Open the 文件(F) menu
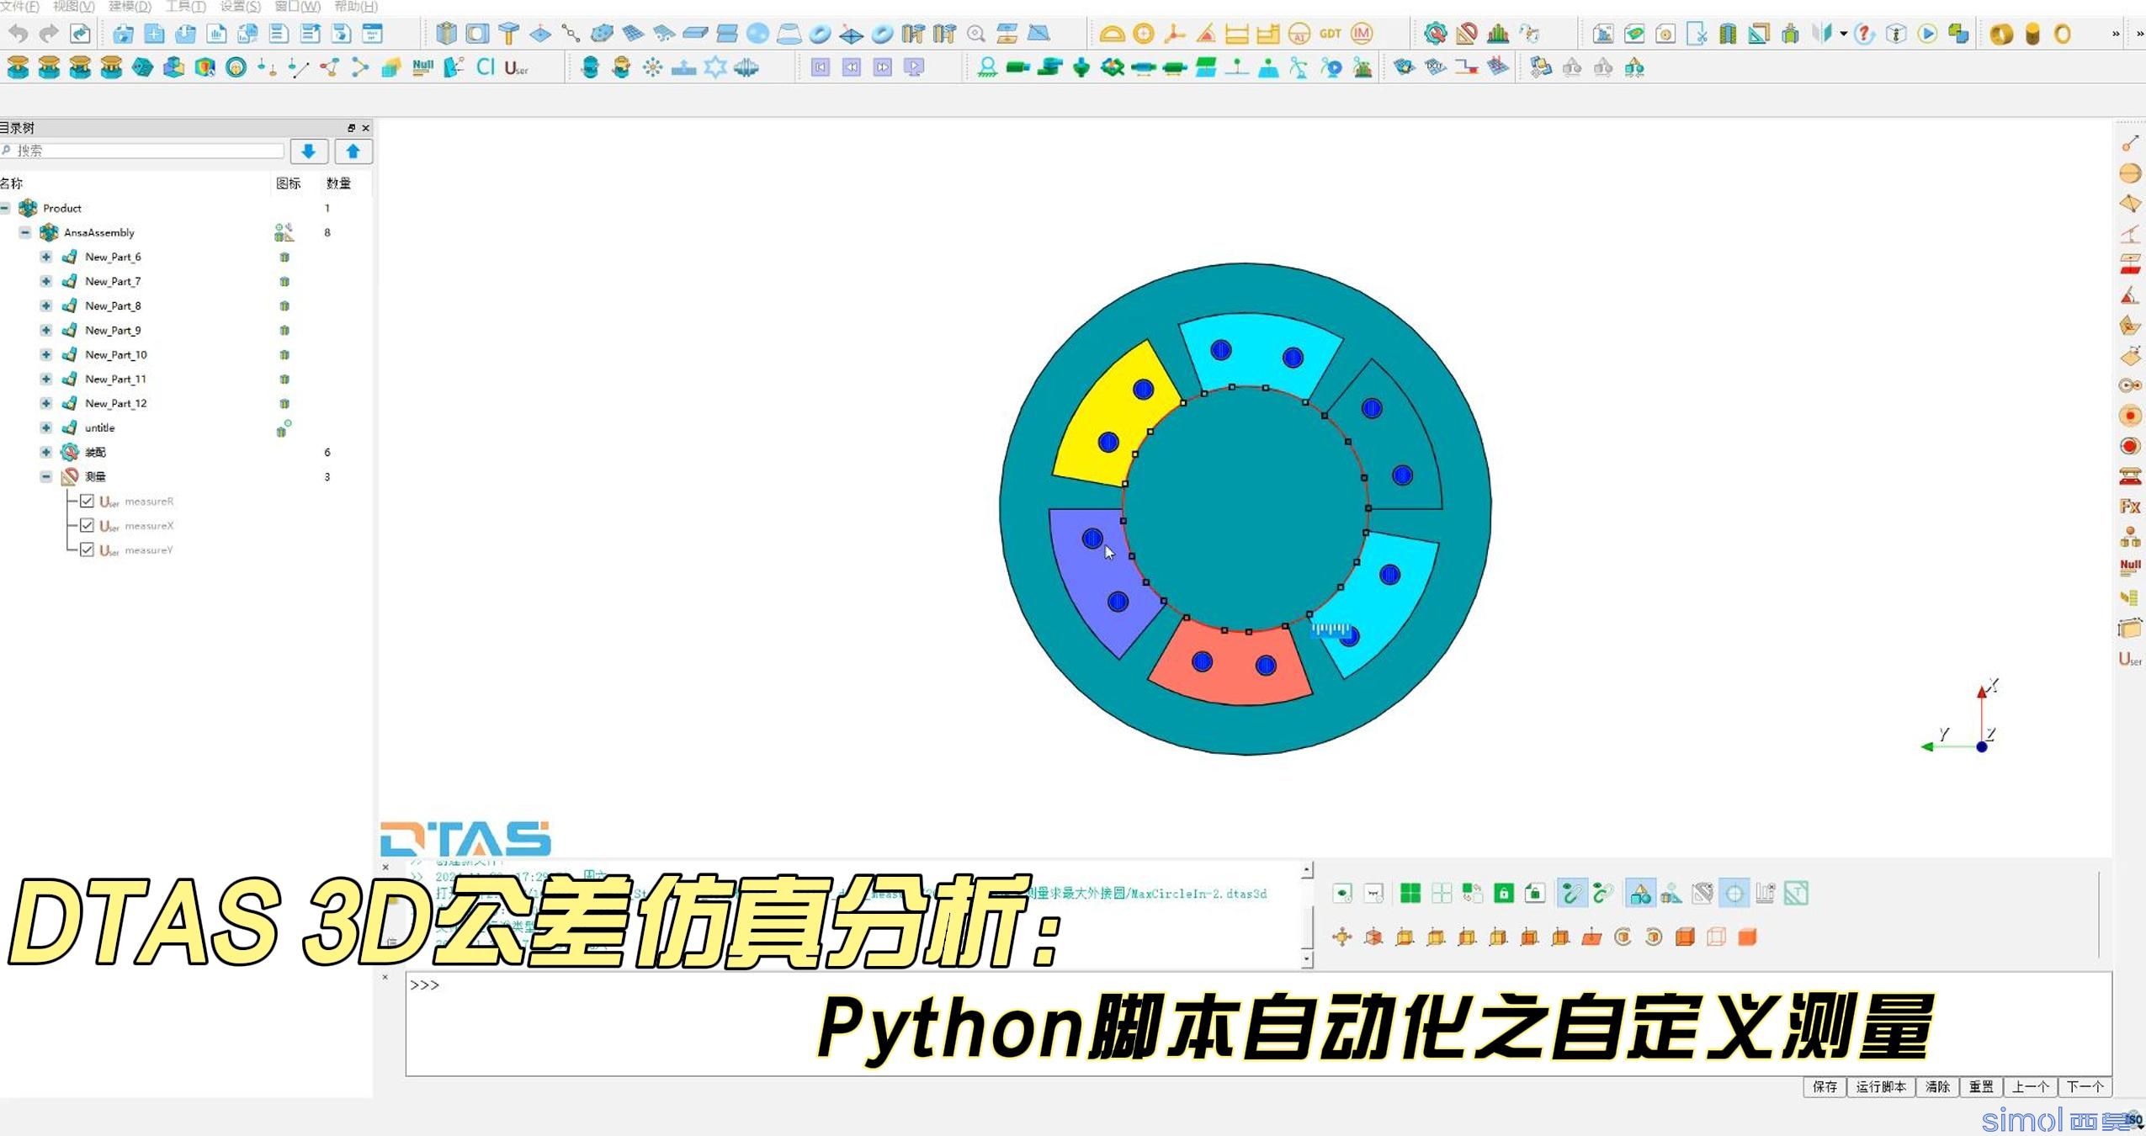2146x1136 pixels. [20, 6]
